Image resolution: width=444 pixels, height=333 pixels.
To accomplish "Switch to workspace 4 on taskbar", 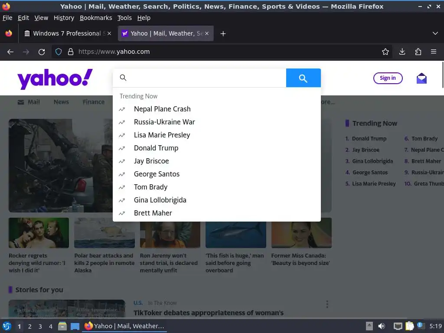I will (51, 326).
